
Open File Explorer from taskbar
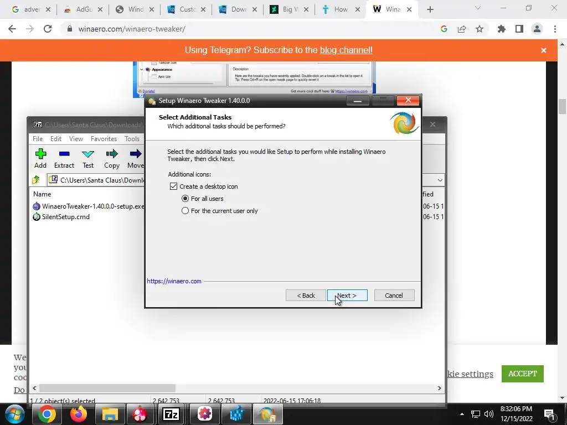pyautogui.click(x=110, y=414)
